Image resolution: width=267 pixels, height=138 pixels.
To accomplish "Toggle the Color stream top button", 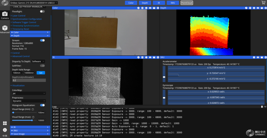I will [x=131, y=3].
